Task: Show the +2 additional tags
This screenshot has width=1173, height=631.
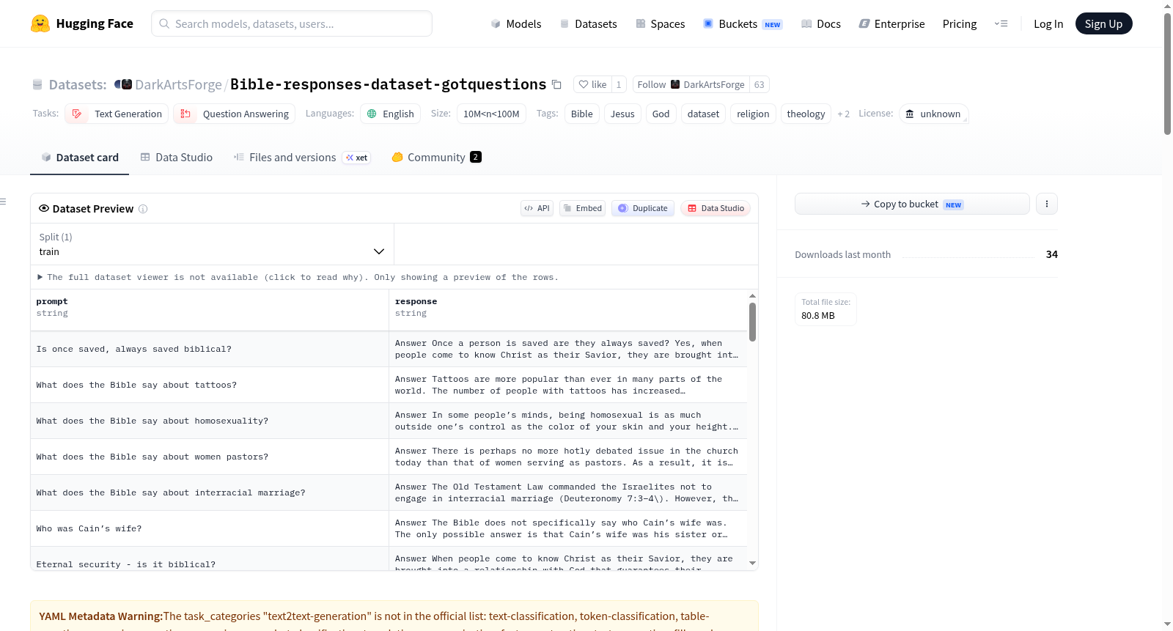Action: point(843,114)
